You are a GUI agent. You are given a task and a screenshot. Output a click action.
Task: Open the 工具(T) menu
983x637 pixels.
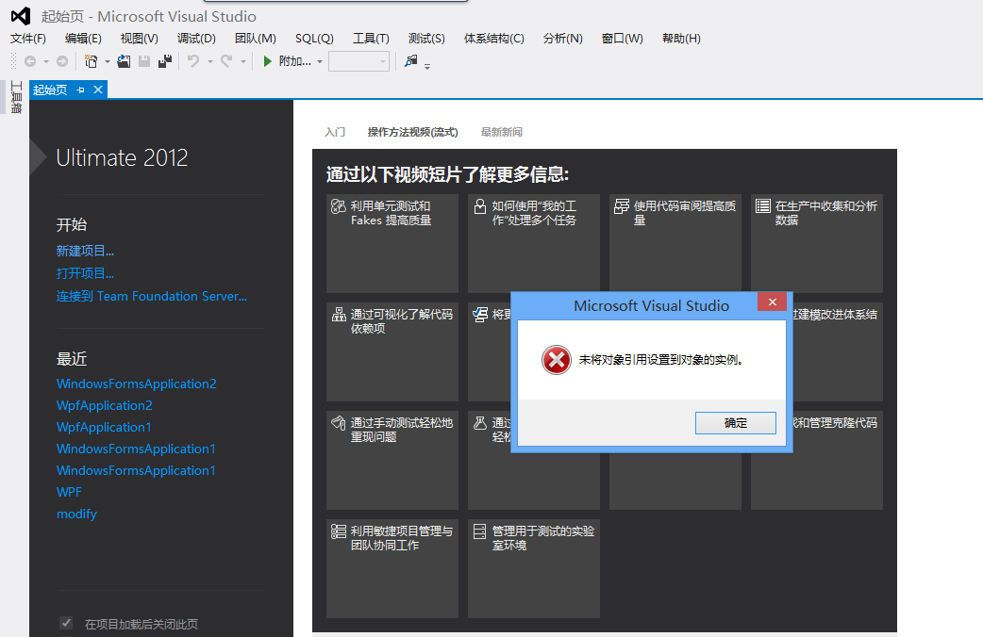coord(371,39)
